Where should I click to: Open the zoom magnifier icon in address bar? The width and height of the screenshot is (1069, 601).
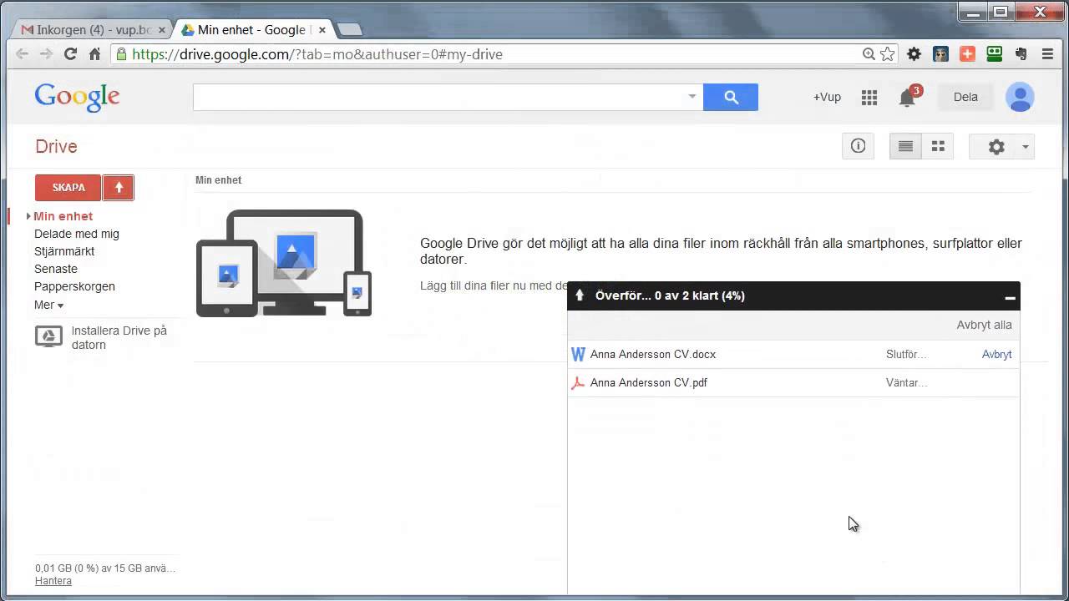tap(869, 54)
